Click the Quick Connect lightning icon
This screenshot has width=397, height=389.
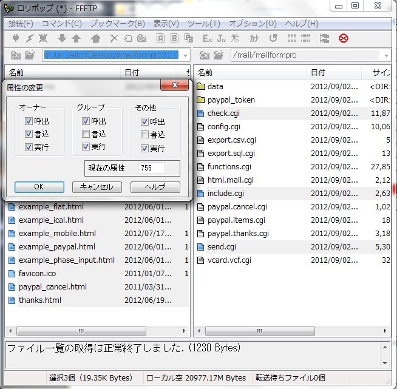(x=29, y=38)
